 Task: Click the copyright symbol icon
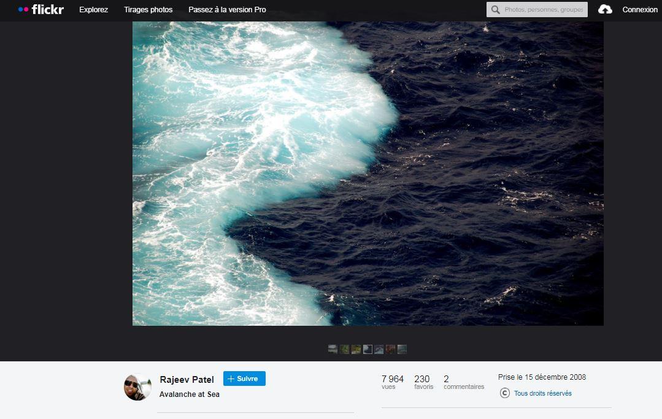tap(504, 393)
